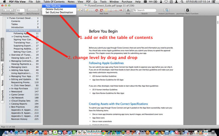Choose Set OutLine Destination menu entry

pos(59,12)
